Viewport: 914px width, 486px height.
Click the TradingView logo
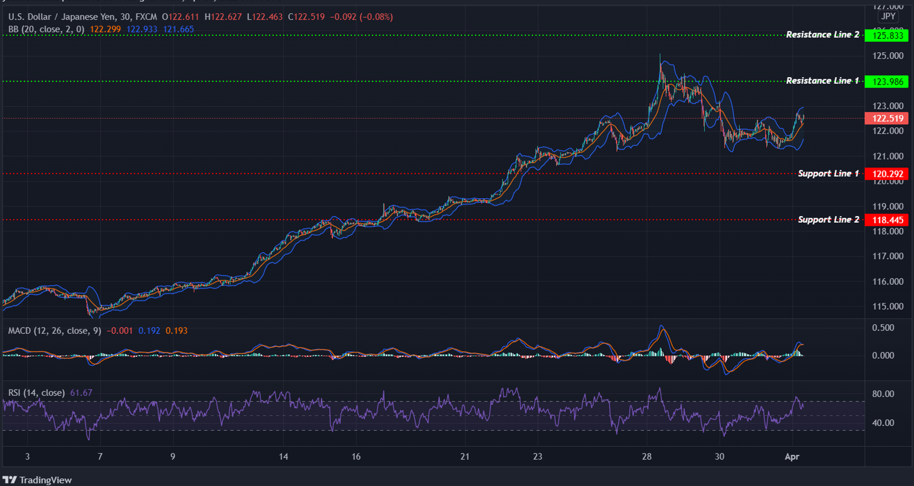coord(36,480)
